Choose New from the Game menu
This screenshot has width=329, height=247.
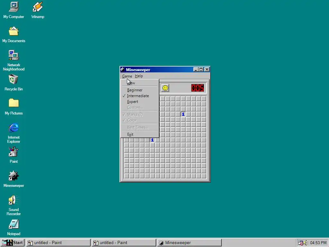click(x=140, y=83)
